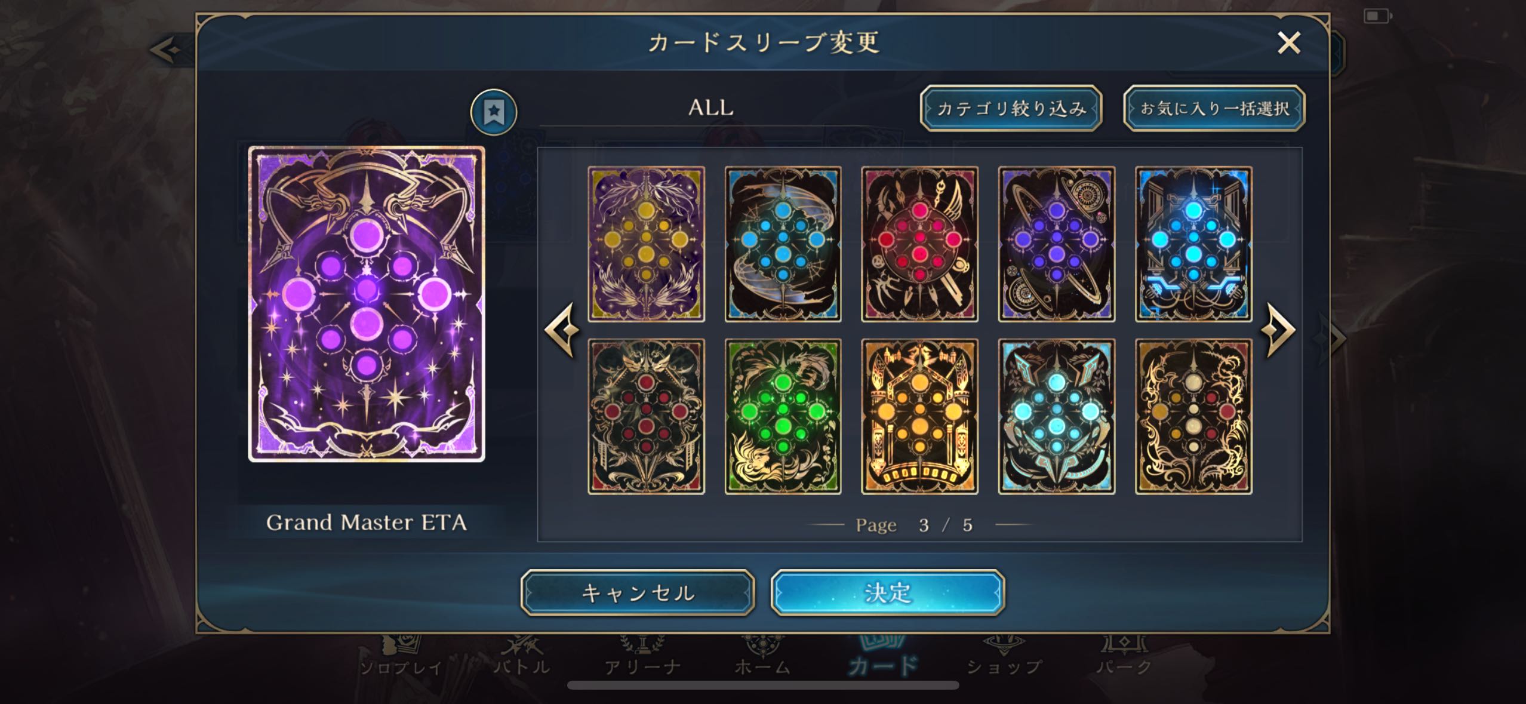Viewport: 1526px width, 704px height.
Task: Click the Grand Master ETA sleeve preview
Action: tap(367, 304)
